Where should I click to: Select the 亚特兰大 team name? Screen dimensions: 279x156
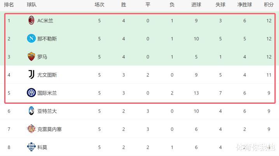click(47, 111)
